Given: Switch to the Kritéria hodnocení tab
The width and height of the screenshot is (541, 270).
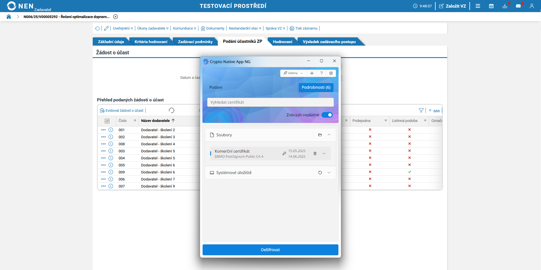Looking at the screenshot, I should 151,42.
